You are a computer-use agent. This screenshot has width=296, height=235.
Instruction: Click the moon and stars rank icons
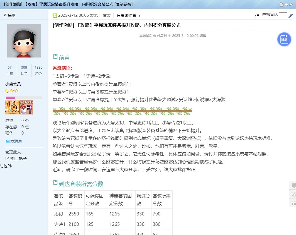pos(12,91)
